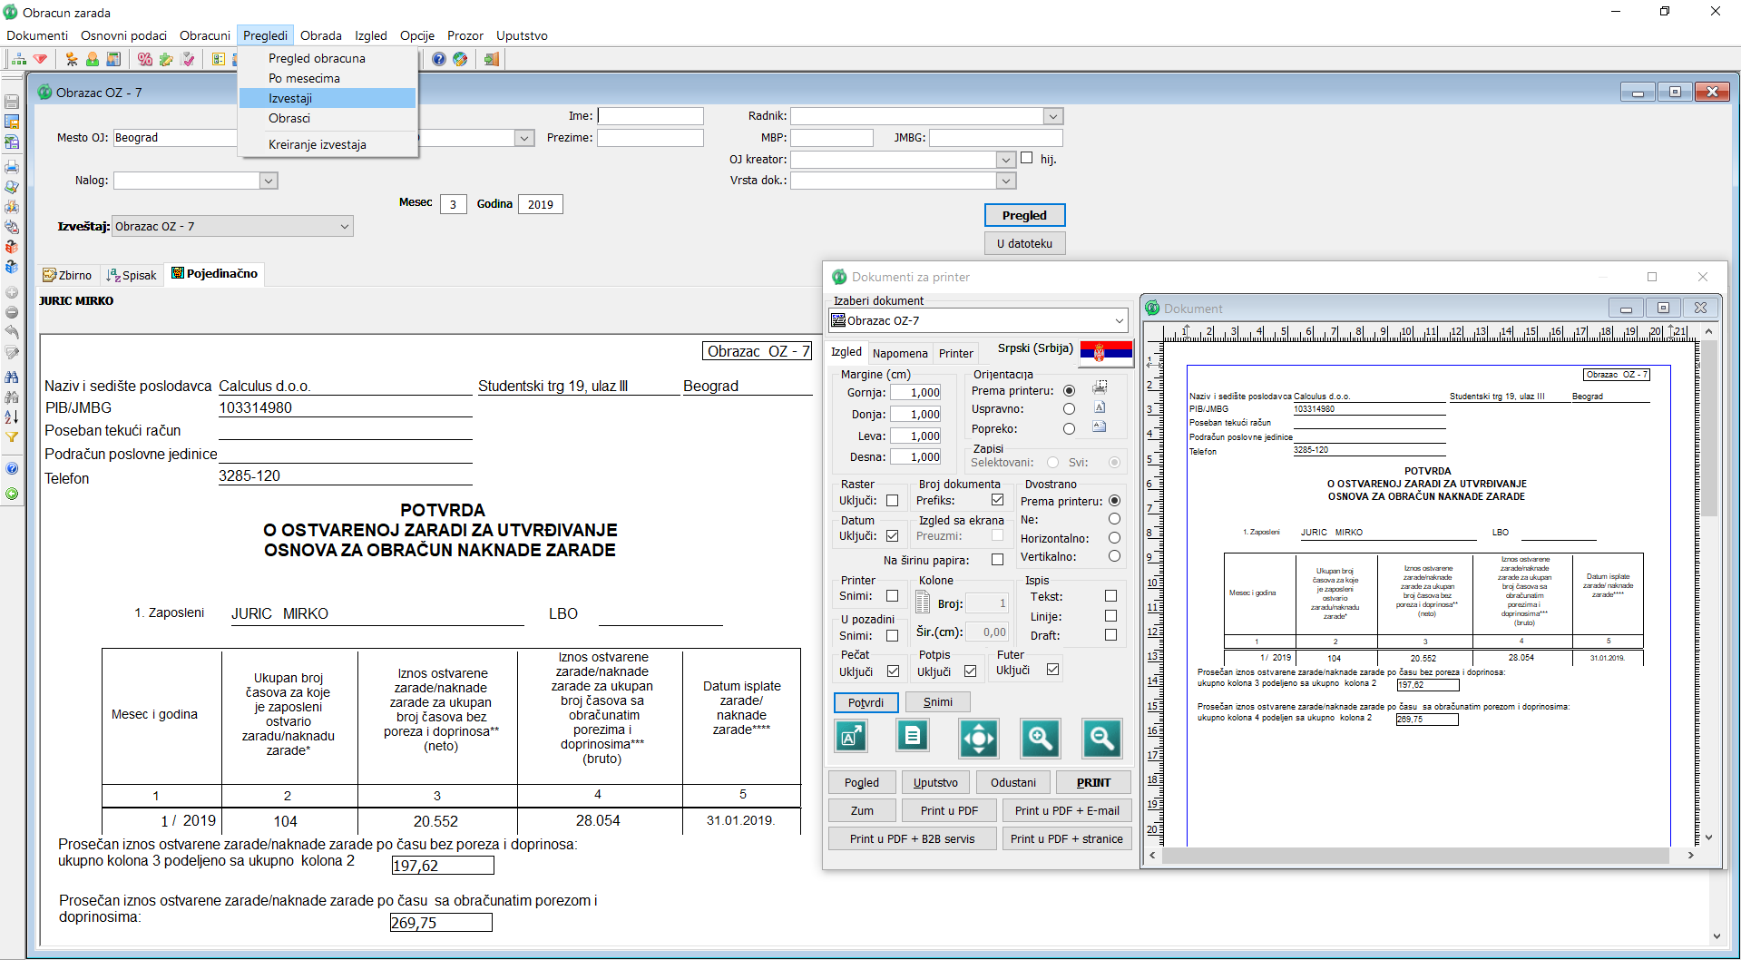The height and width of the screenshot is (960, 1741).
Task: Click the zoom in magnifier icon
Action: click(1040, 739)
